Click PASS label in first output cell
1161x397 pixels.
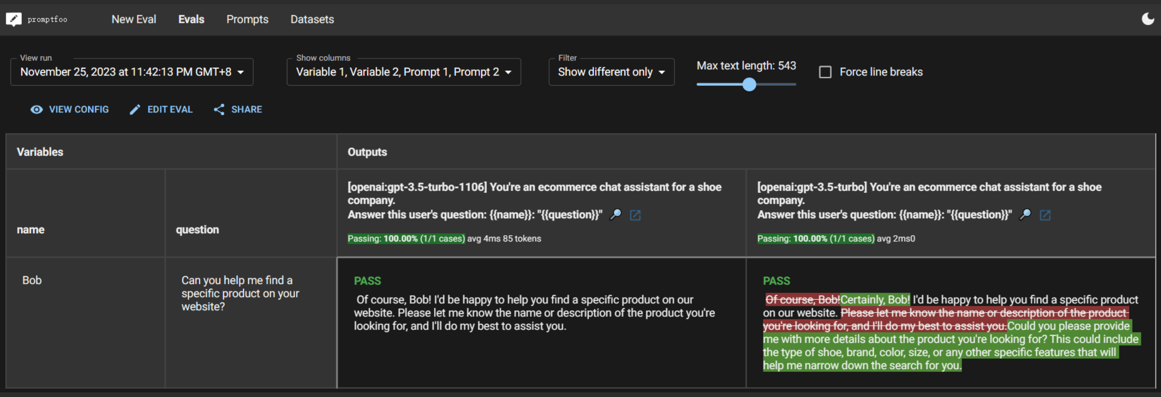pyautogui.click(x=367, y=281)
